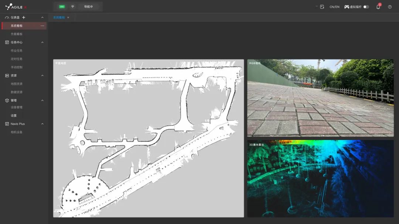Close the 系统看板 tab
The width and height of the screenshot is (399, 224).
[68, 17]
